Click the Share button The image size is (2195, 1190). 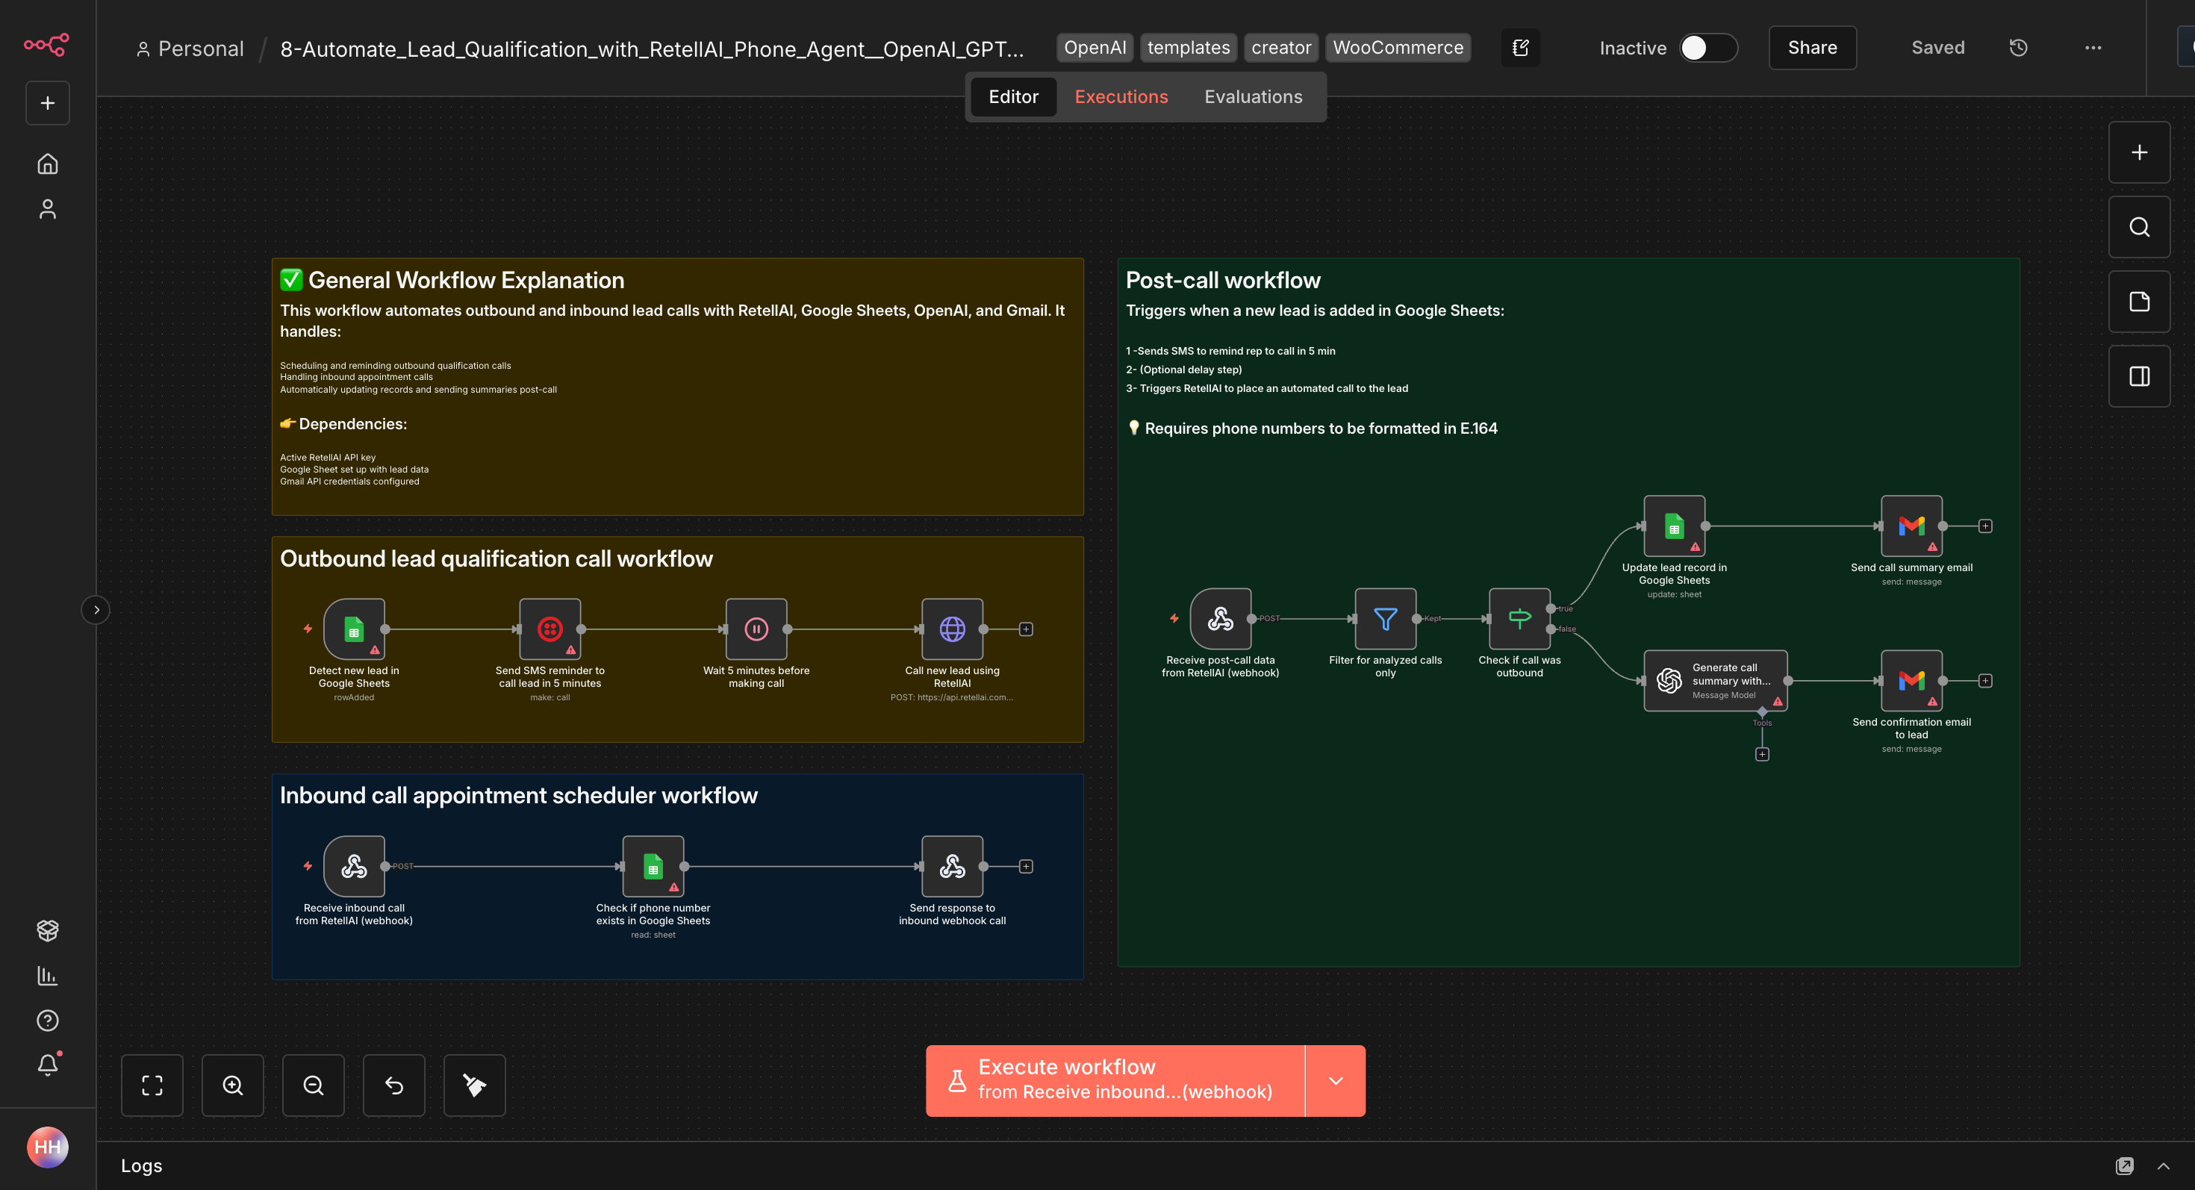click(1811, 48)
